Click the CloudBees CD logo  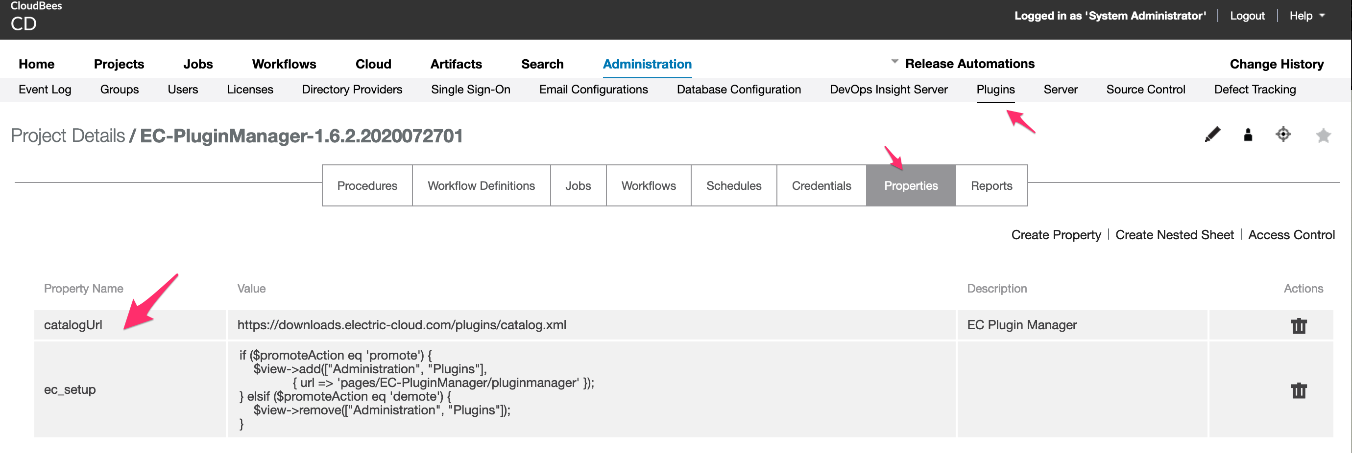click(x=36, y=17)
